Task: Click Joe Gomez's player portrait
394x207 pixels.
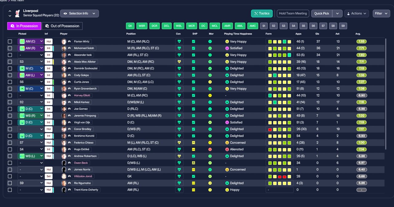Action: coord(64,109)
